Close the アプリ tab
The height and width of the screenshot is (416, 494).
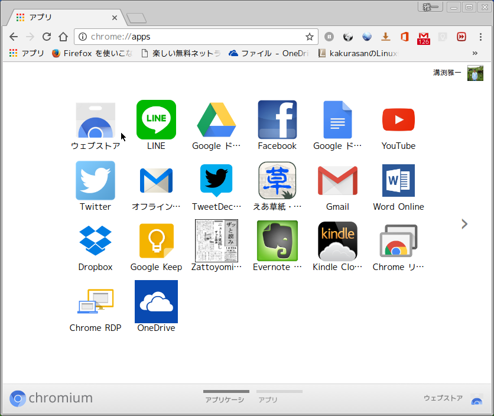(x=115, y=18)
